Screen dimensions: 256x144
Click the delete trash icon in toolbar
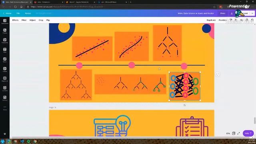tap(252, 20)
